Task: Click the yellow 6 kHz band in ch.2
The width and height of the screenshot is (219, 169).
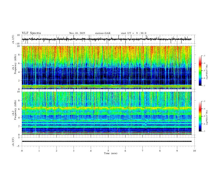Action: (x=107, y=108)
